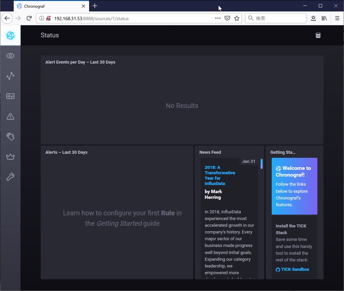Image resolution: width=344 pixels, height=291 pixels.
Task: Click the 'Jan 31' news date label
Action: click(249, 161)
